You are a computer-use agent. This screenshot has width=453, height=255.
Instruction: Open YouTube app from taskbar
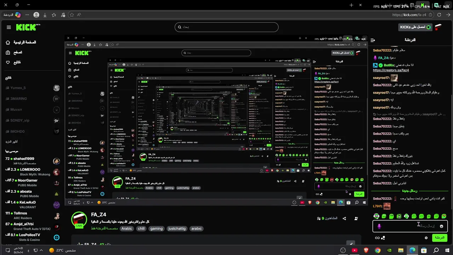pyautogui.click(x=355, y=250)
